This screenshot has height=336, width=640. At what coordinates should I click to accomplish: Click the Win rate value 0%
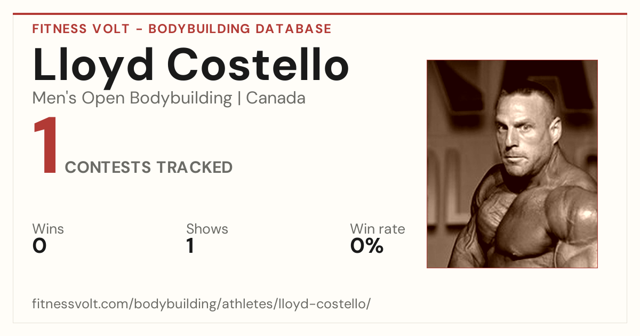click(367, 246)
